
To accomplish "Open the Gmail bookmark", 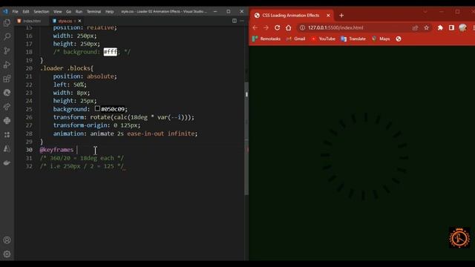I will 296,39.
